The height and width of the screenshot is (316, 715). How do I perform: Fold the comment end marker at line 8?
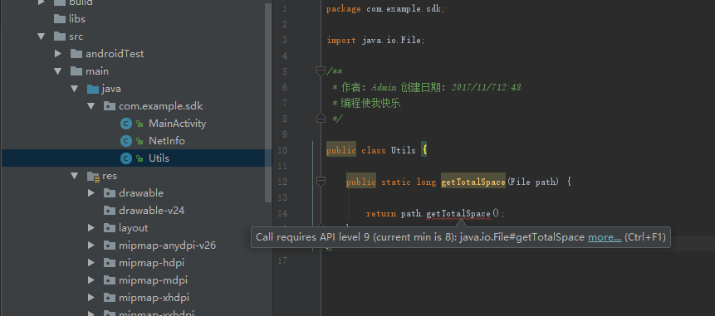[321, 119]
